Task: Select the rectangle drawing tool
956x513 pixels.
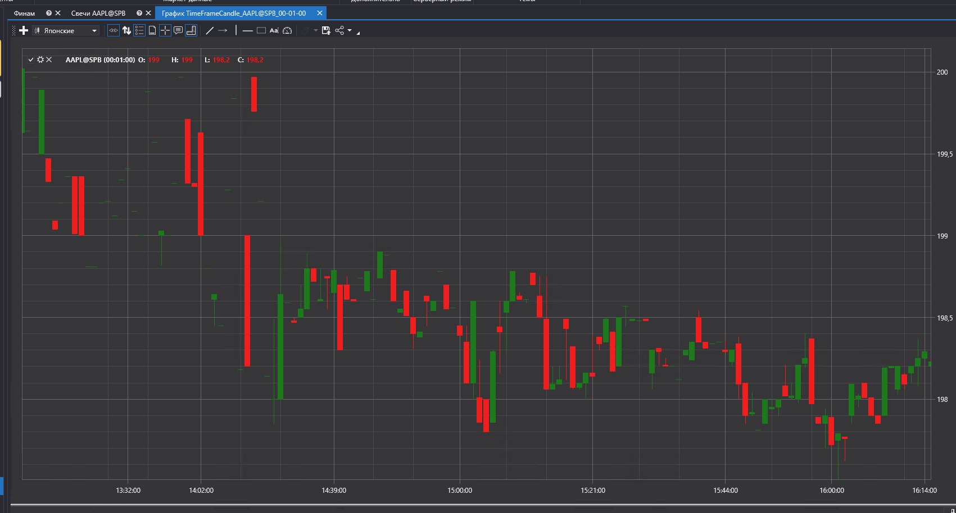Action: [x=261, y=30]
